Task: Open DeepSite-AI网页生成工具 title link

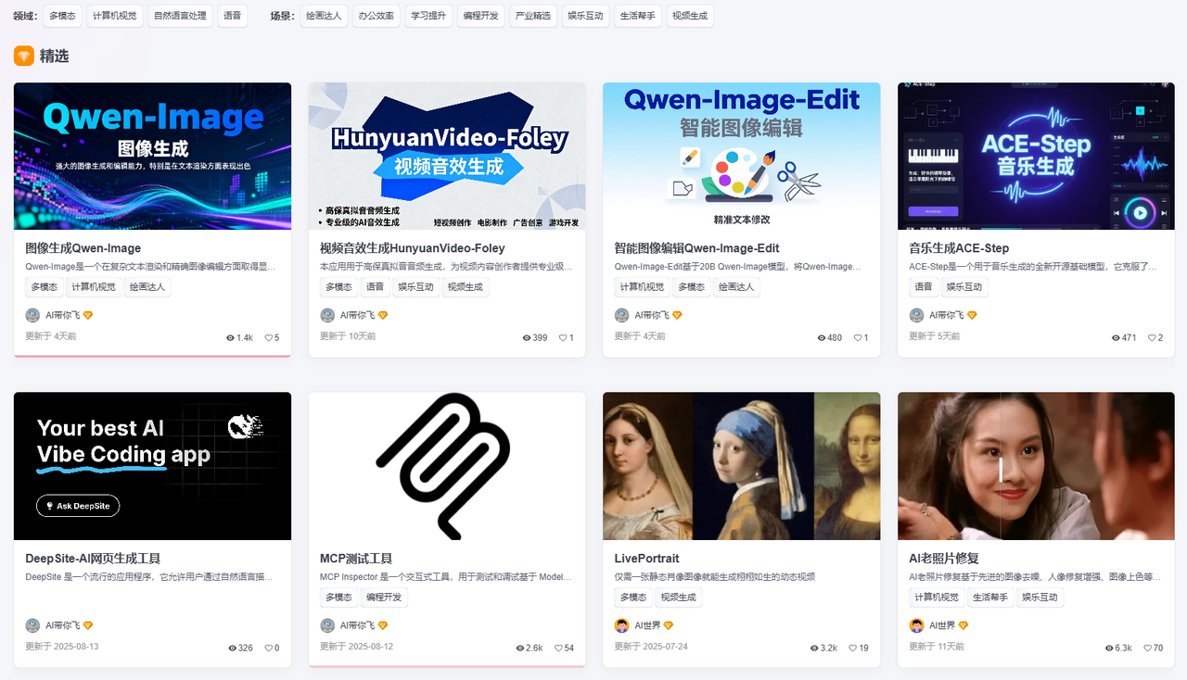Action: click(93, 559)
